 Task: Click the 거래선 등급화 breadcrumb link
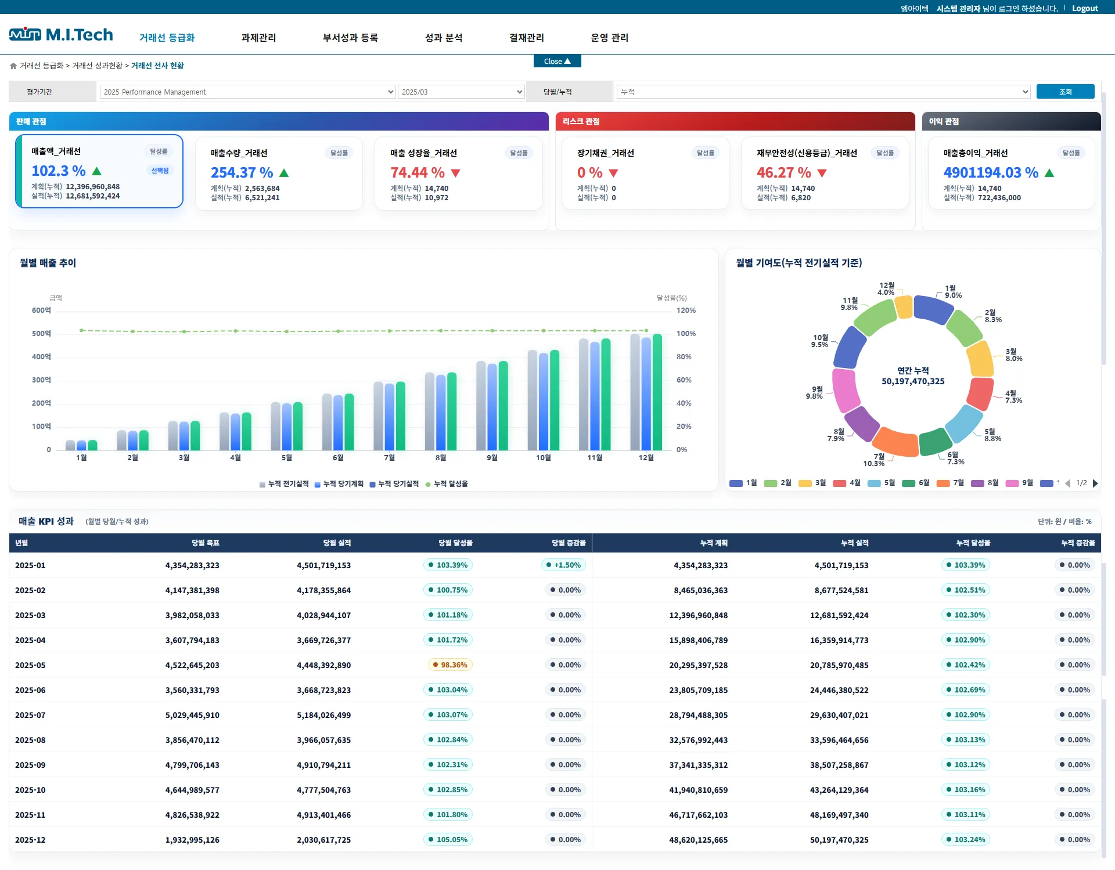[x=42, y=66]
